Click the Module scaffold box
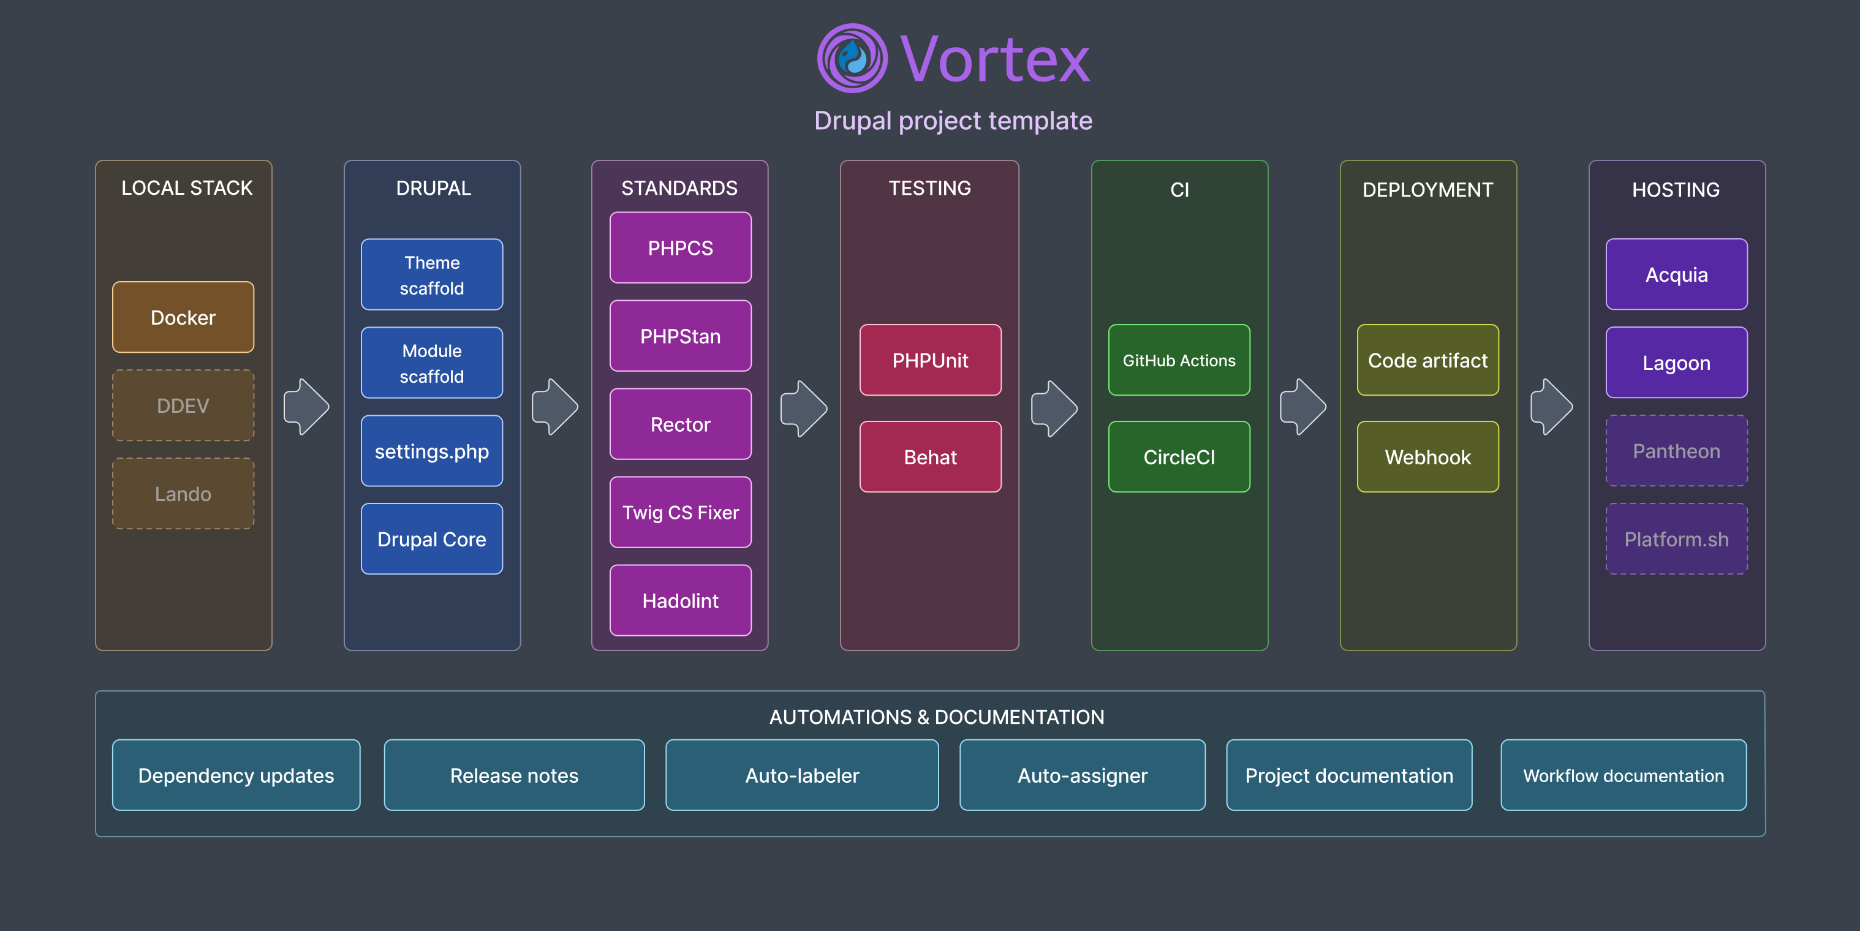The image size is (1860, 931). click(432, 363)
